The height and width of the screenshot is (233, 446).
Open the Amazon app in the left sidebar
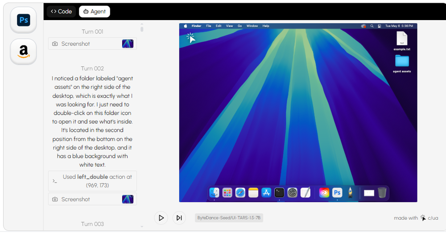click(x=23, y=52)
